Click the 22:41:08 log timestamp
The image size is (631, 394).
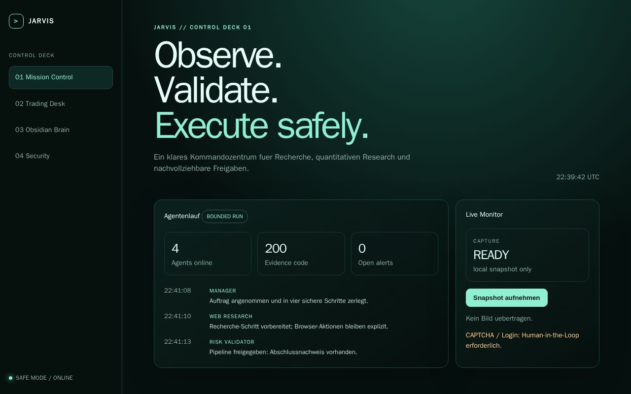coord(177,291)
